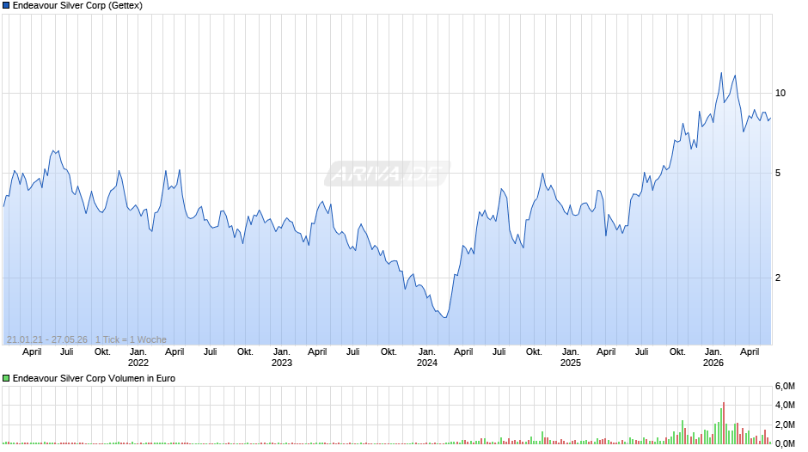Click the 'Endeavour Silver Corp Volumen in Euro' label

click(94, 378)
